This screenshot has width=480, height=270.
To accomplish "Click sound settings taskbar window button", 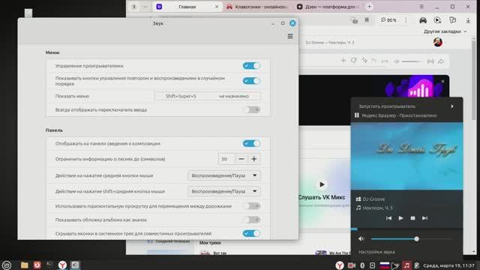I will pyautogui.click(x=75, y=265).
